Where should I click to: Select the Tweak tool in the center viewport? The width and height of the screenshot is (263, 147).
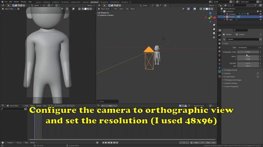(105, 5)
